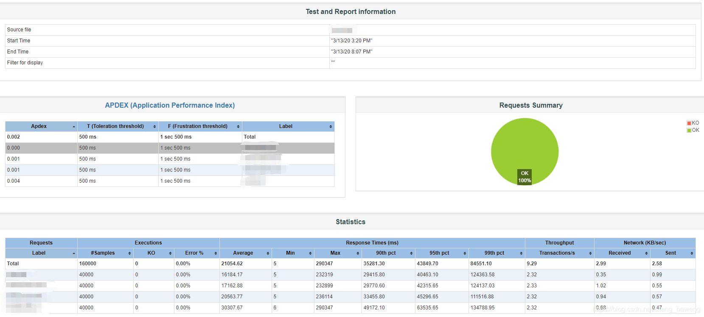The width and height of the screenshot is (704, 317).
Task: Sort Statistics table by Label column
Action: pos(41,253)
